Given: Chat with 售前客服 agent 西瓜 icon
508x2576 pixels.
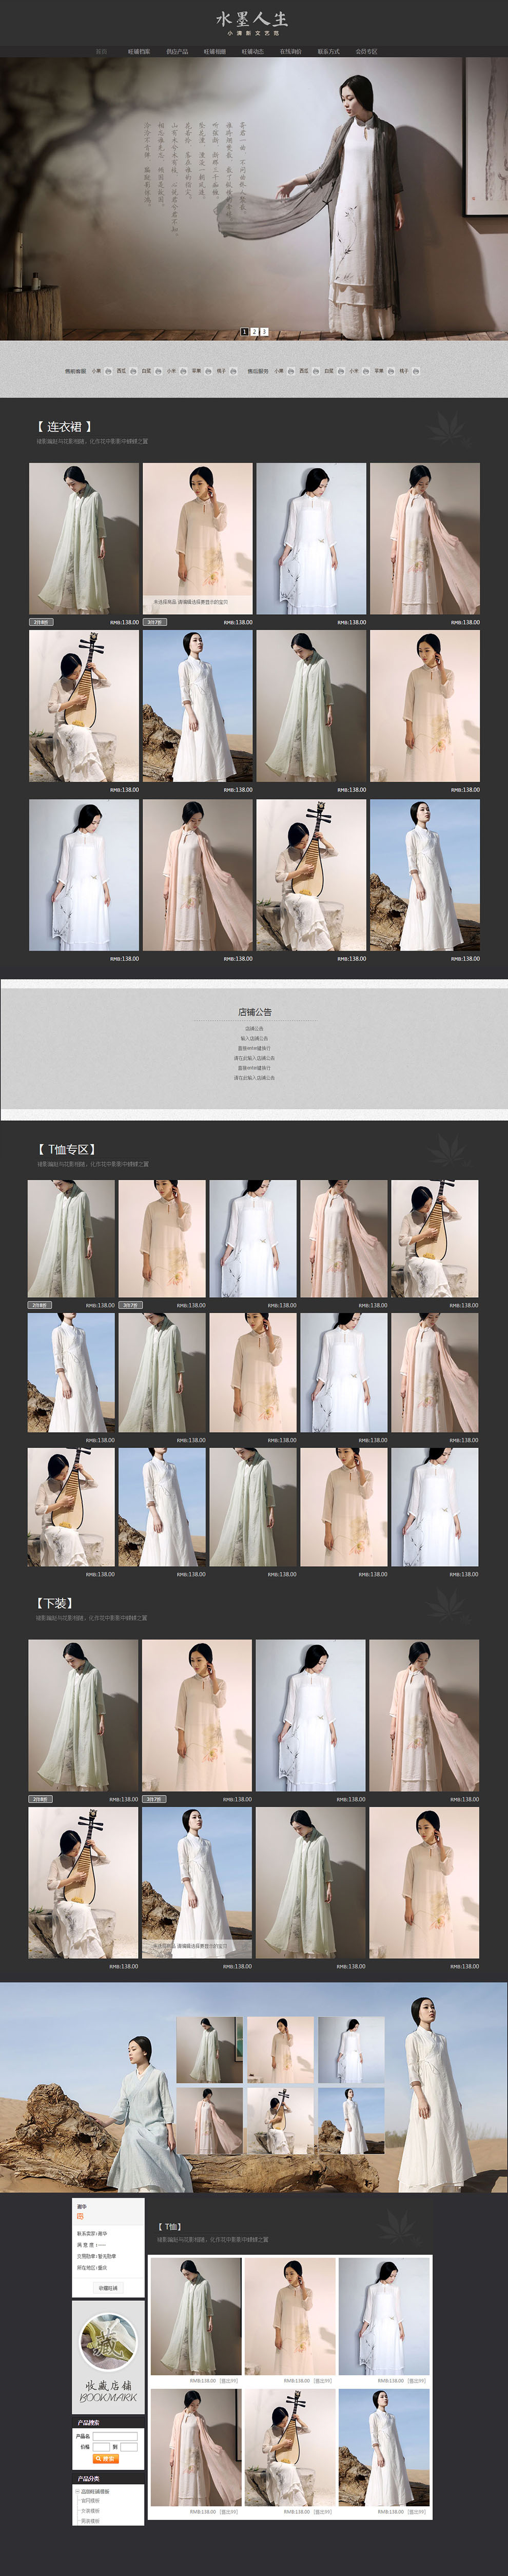Looking at the screenshot, I should [133, 371].
